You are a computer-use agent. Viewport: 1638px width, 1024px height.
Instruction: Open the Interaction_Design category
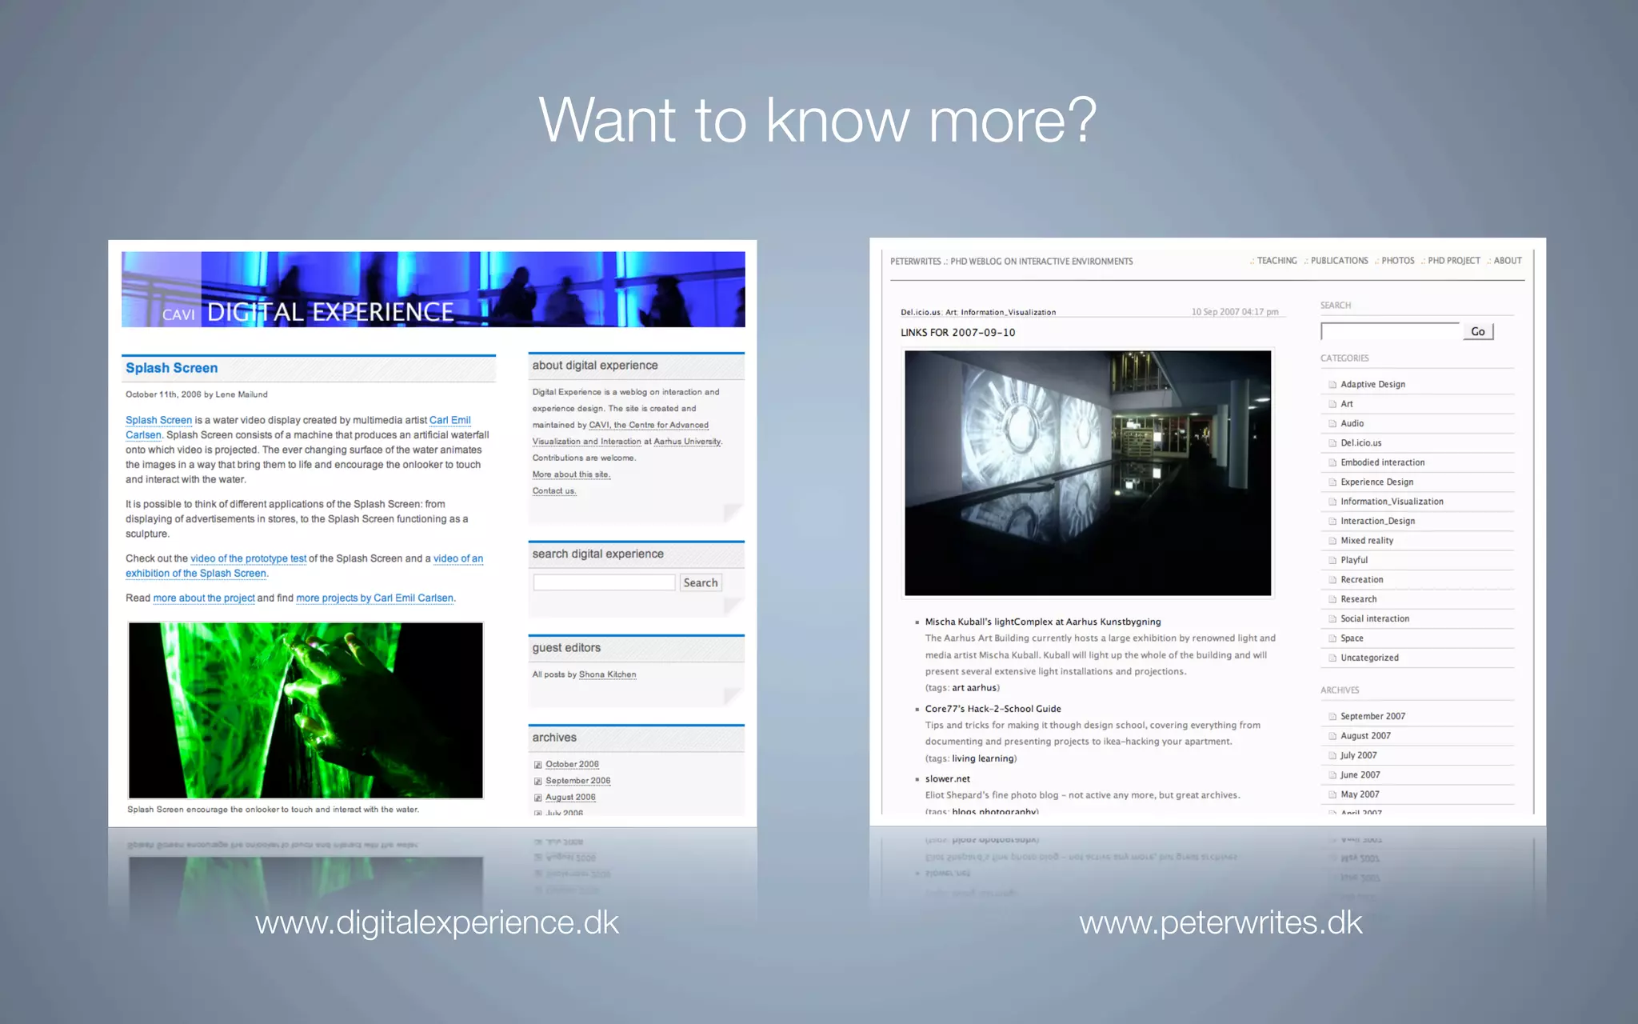click(1377, 521)
